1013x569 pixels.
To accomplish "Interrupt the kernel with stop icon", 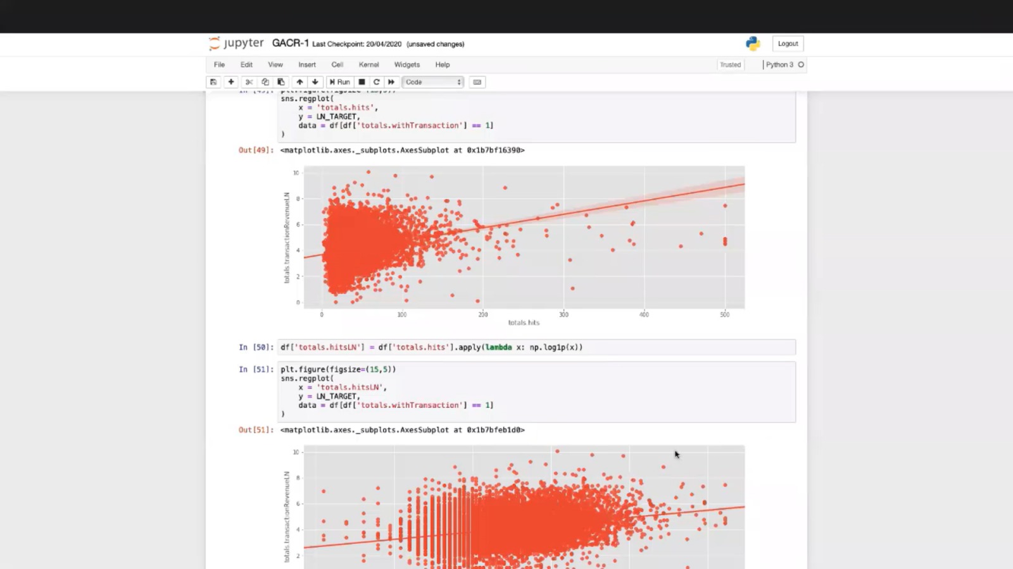I will pyautogui.click(x=362, y=82).
